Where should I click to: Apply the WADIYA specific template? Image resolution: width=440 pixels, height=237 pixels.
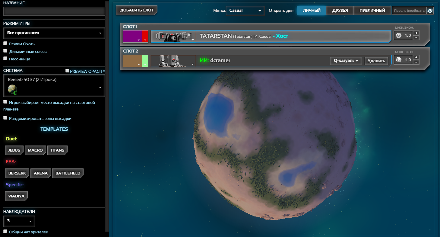pyautogui.click(x=16, y=196)
